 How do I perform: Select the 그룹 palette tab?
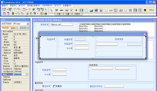[67, 14]
